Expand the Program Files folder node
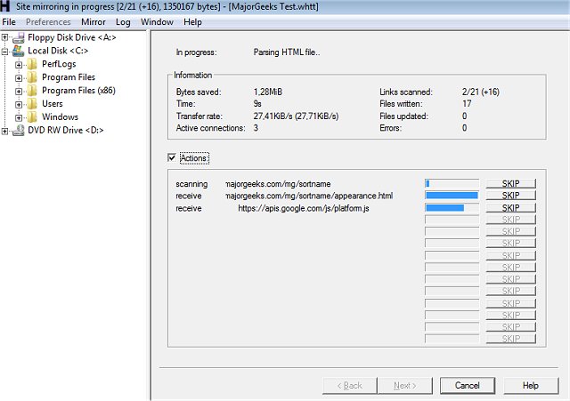570x401 pixels. tap(19, 78)
